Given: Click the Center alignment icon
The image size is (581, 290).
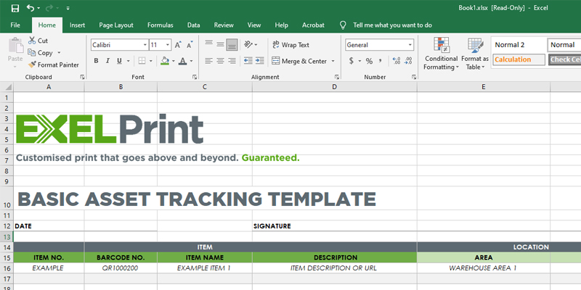Looking at the screenshot, I should [221, 61].
